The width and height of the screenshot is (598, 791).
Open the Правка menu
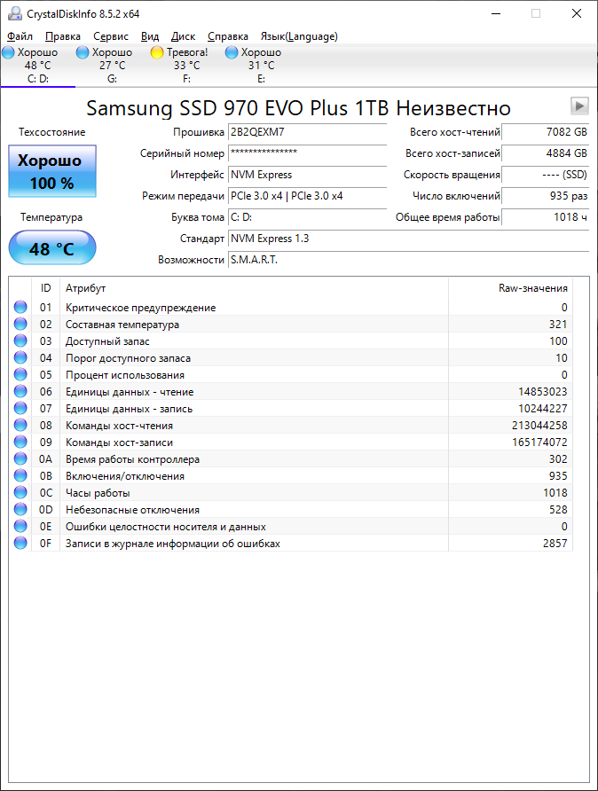point(63,36)
